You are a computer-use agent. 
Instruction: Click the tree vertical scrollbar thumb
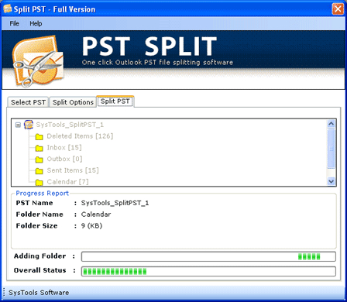point(331,149)
